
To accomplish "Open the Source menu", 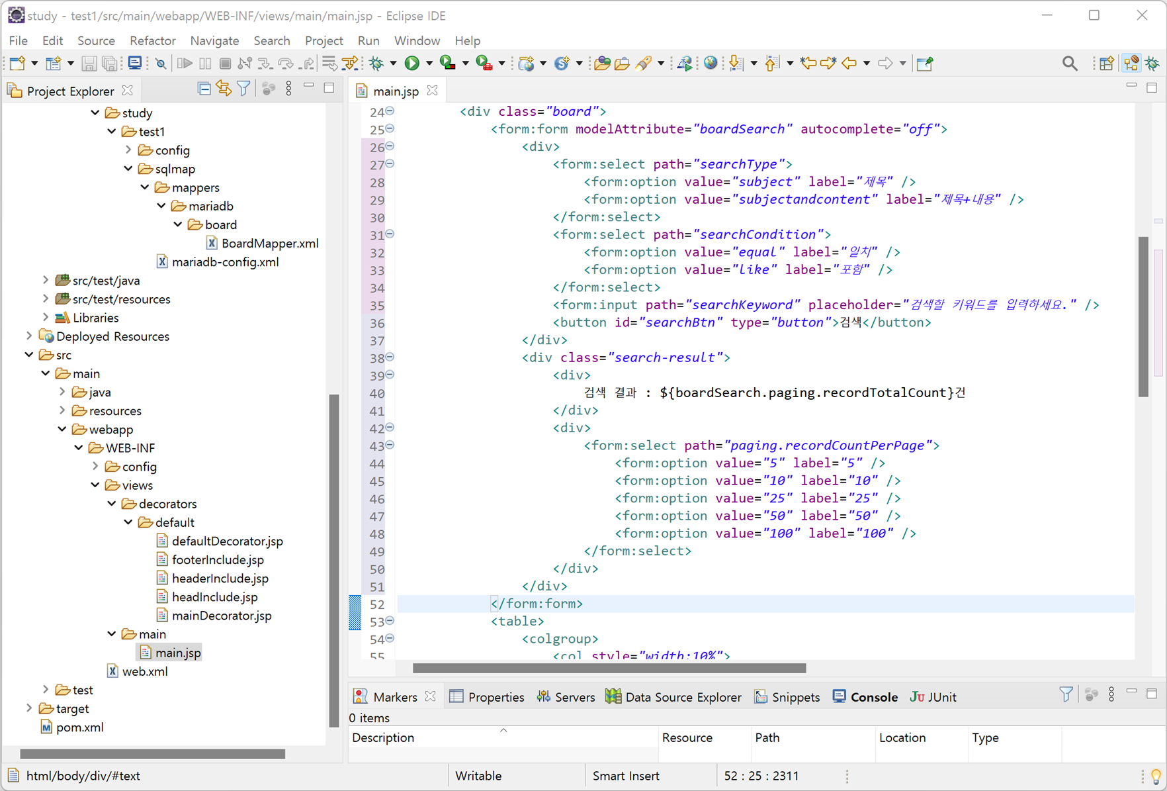I will coord(96,40).
